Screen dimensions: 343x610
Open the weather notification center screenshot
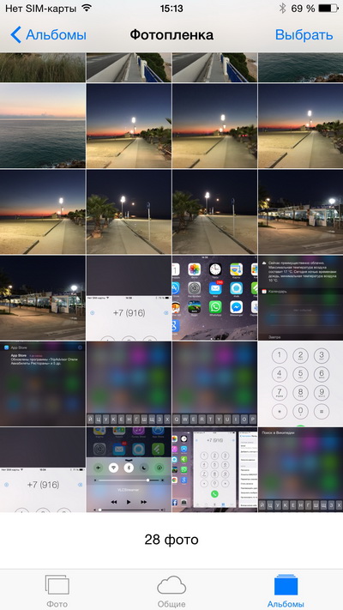[x=300, y=298]
